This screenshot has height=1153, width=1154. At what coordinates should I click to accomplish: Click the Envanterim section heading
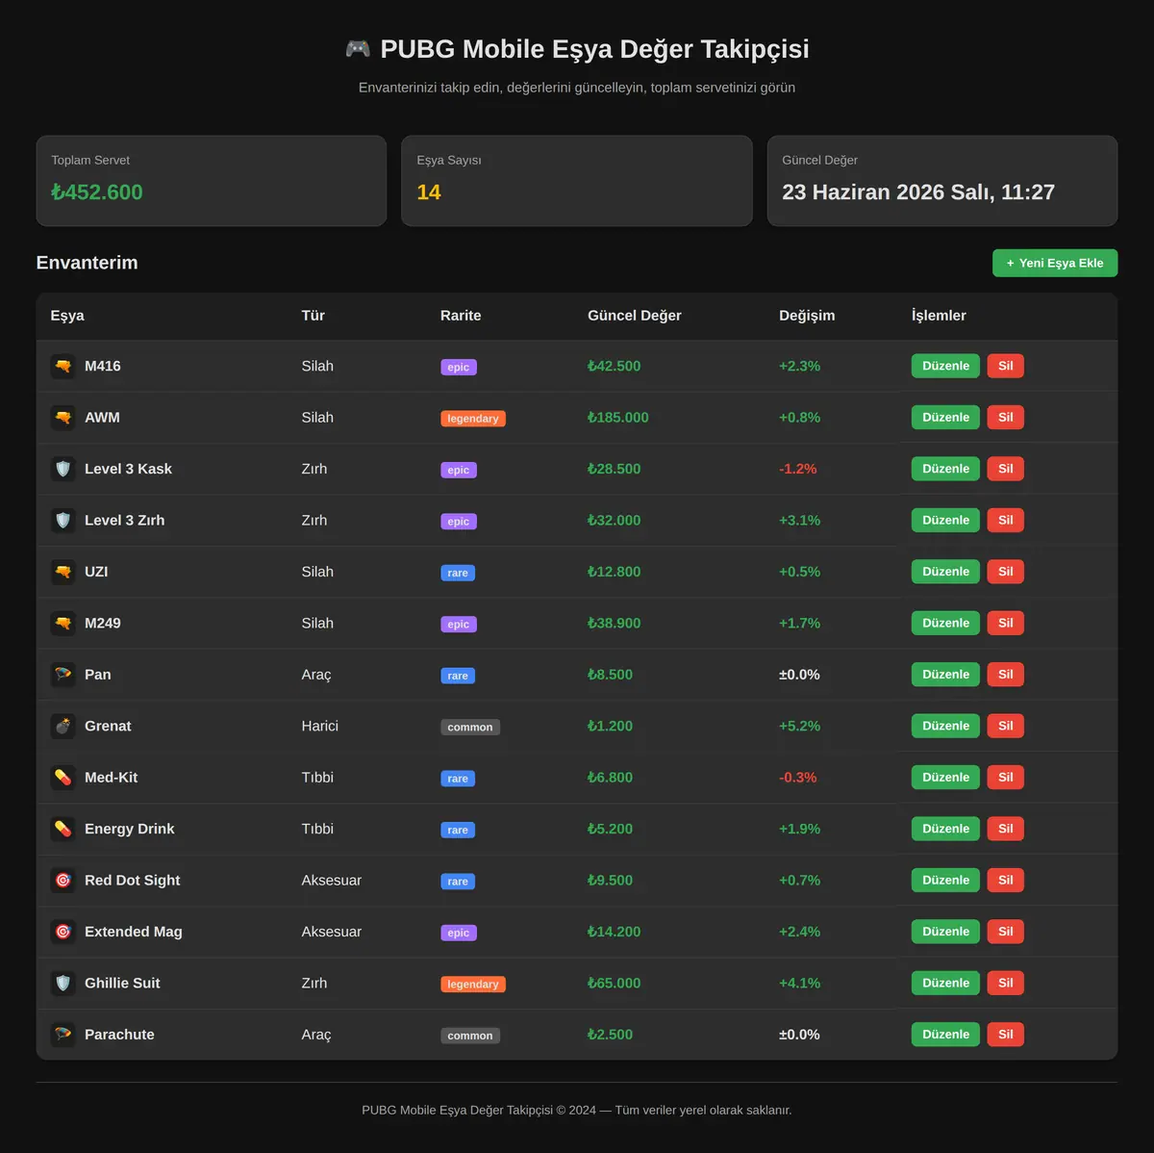(88, 263)
